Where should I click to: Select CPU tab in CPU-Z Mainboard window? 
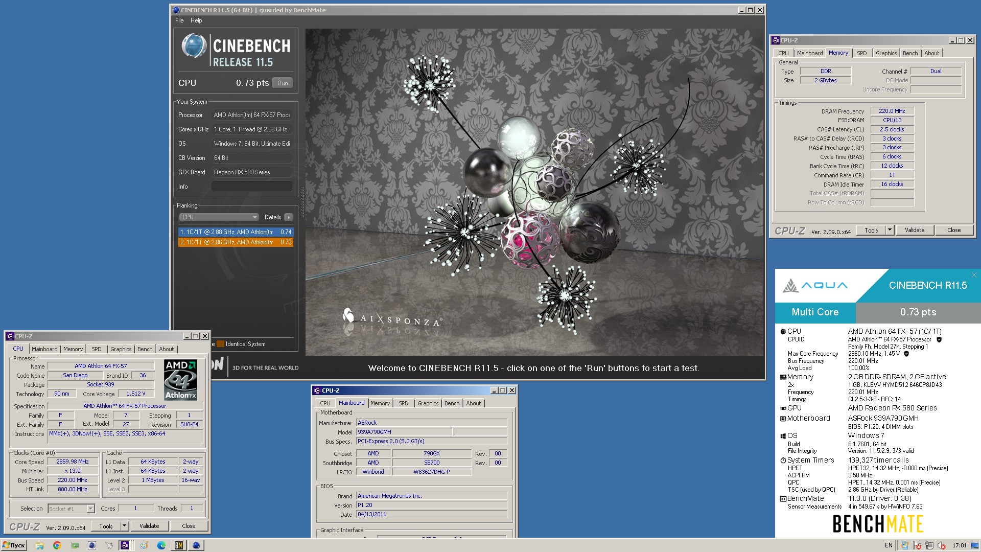325,403
